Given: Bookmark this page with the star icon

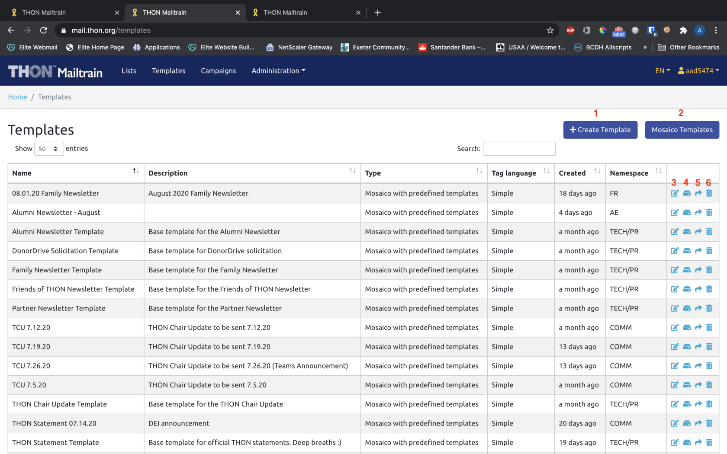Looking at the screenshot, I should pos(550,30).
